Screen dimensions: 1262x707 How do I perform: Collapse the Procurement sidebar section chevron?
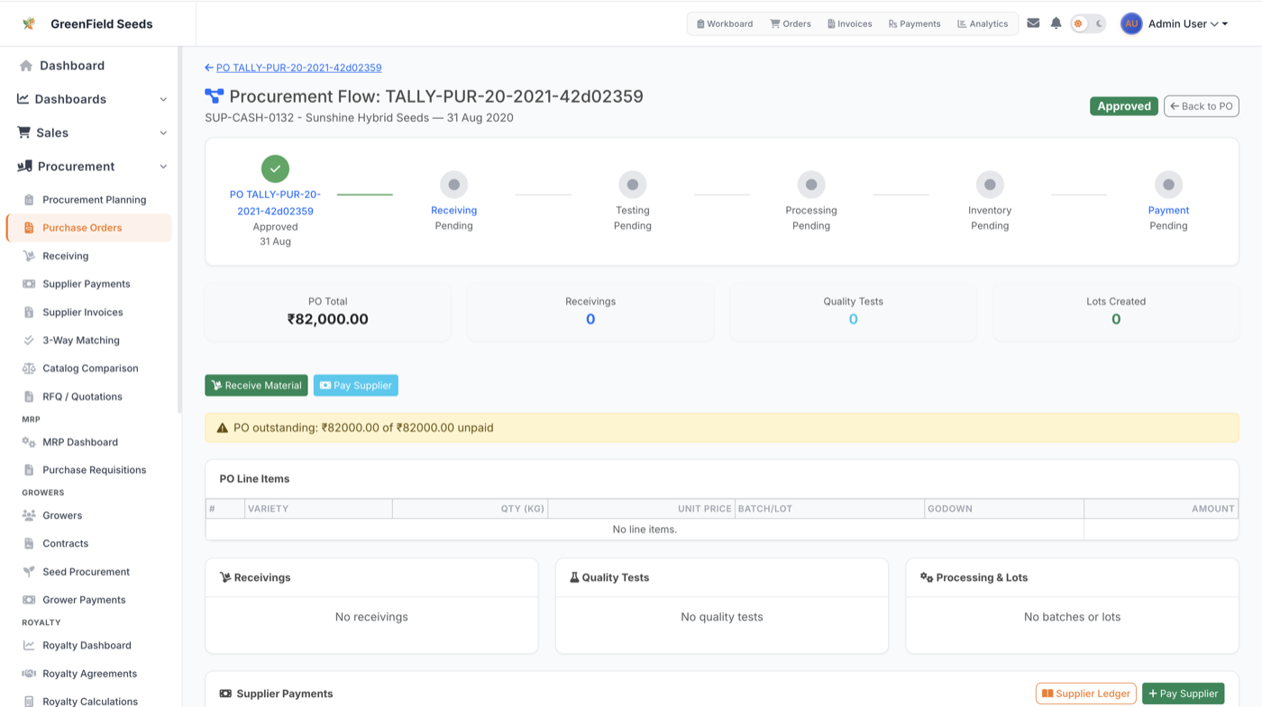coord(163,167)
